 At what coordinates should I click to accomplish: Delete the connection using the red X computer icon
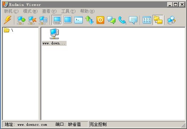pyautogui.click(x=32, y=20)
